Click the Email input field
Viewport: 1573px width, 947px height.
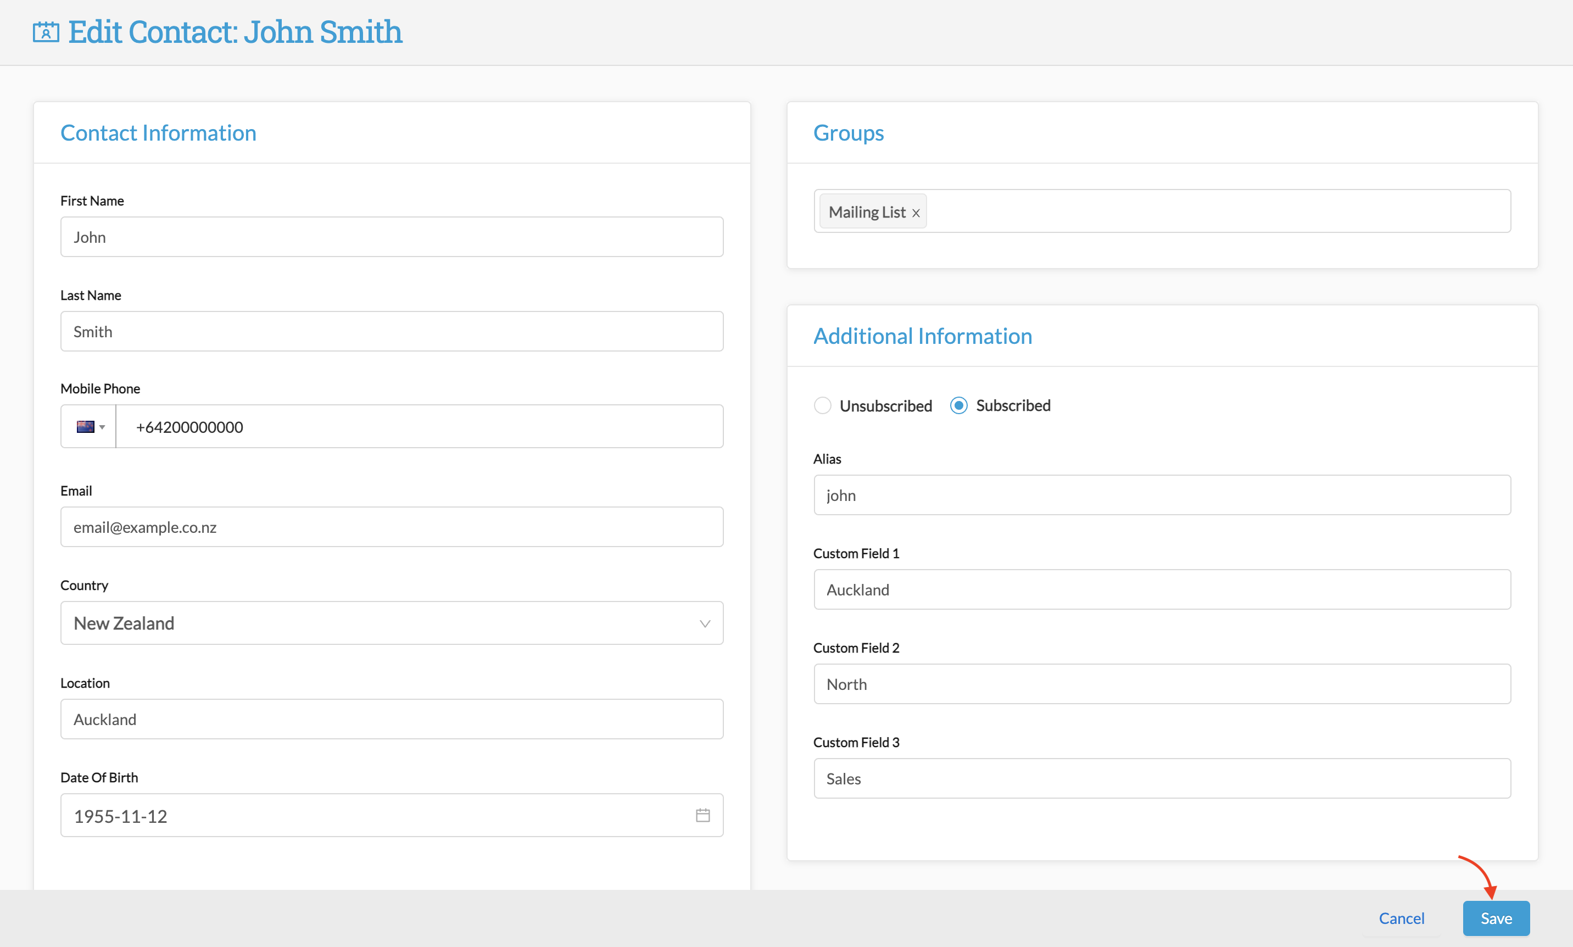click(x=392, y=527)
